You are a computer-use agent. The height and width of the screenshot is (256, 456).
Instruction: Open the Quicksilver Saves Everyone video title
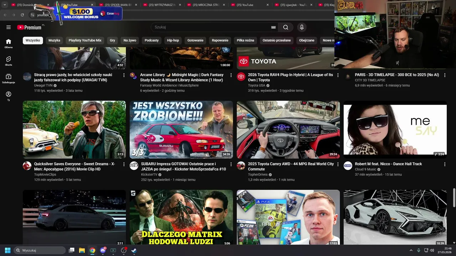coord(74,166)
